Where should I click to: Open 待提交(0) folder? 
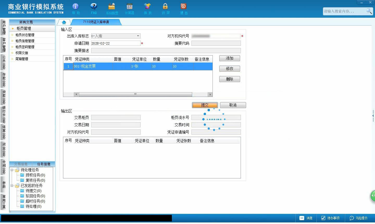click(31, 191)
